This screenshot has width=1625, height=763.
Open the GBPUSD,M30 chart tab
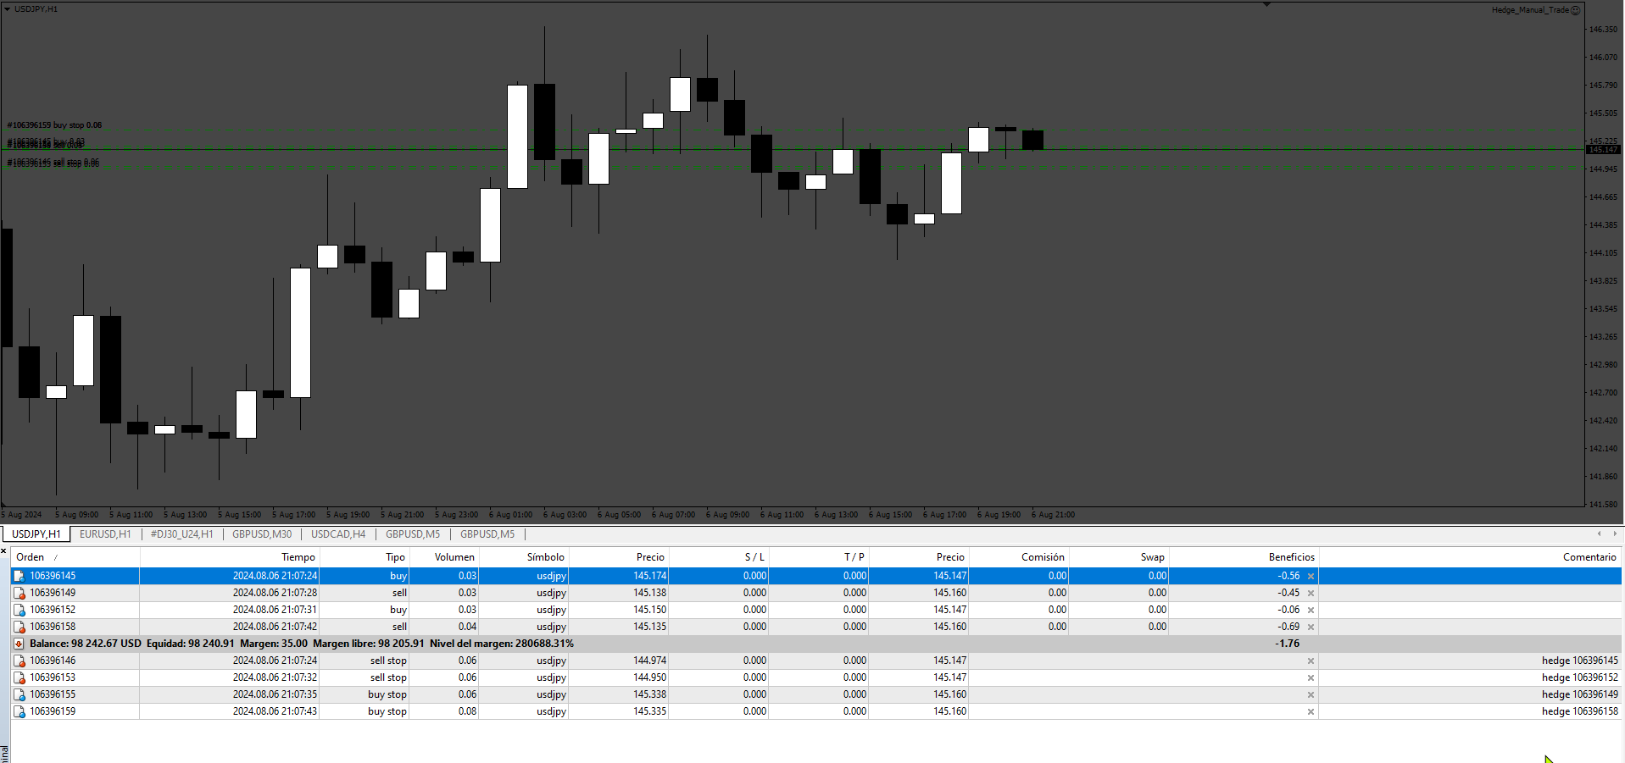[x=262, y=534]
